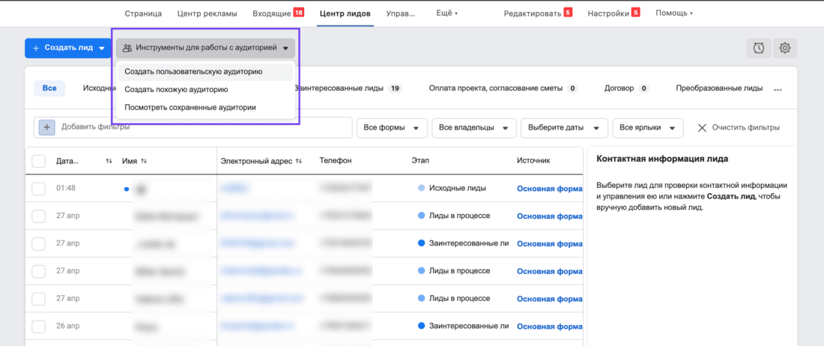
Task: Open the Настройки navigation item
Action: pyautogui.click(x=614, y=13)
